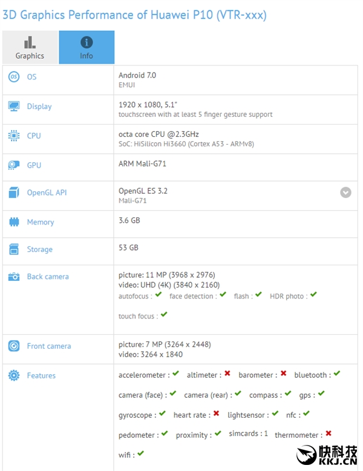The height and width of the screenshot is (471, 363).
Task: Click the 53 GB storage value
Action: (128, 248)
